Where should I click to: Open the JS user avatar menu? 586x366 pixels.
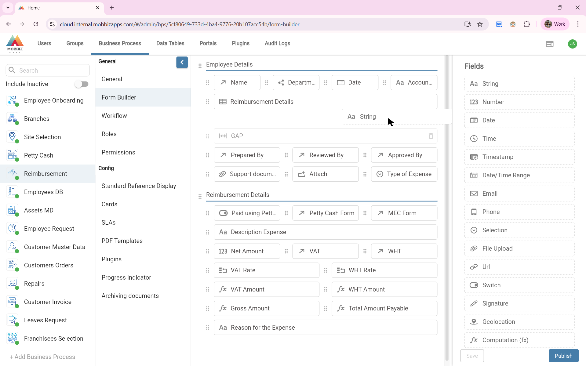point(572,44)
